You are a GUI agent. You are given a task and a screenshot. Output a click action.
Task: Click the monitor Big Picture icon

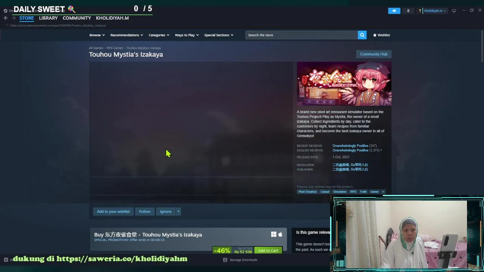454,11
